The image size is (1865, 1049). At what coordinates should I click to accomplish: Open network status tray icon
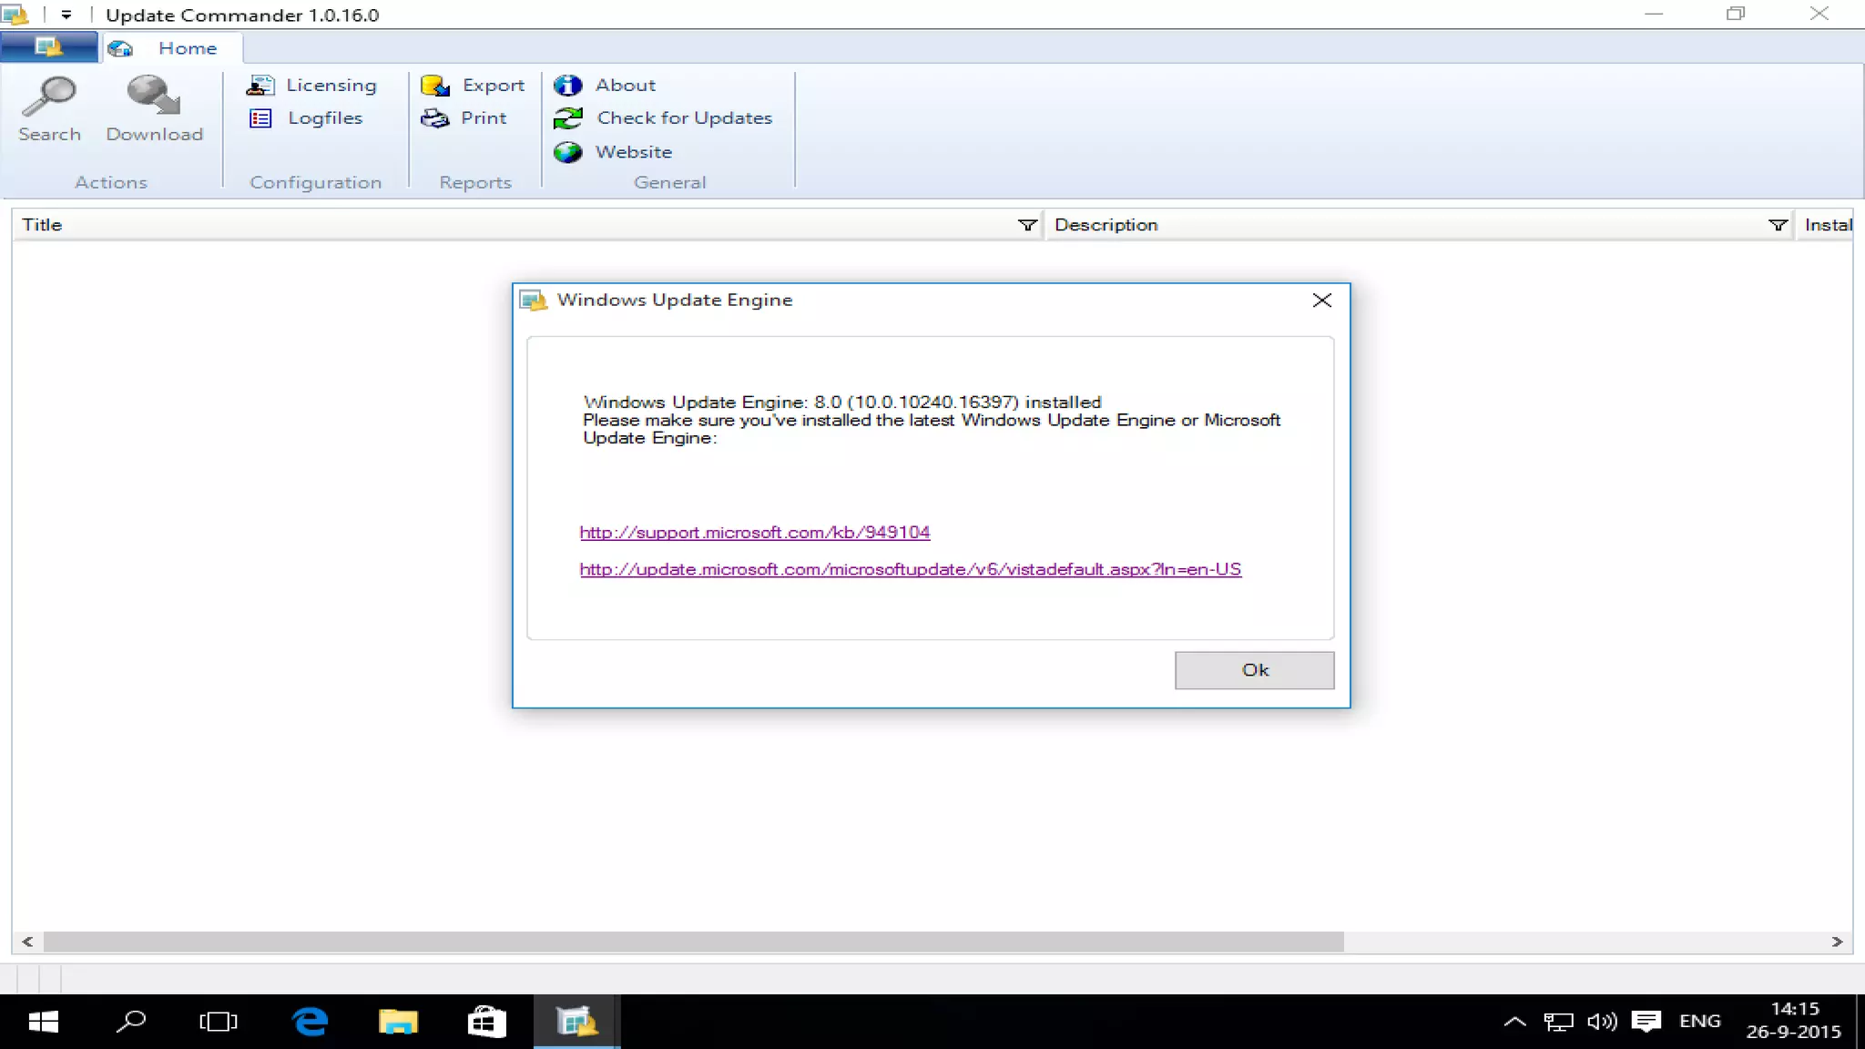tap(1558, 1022)
